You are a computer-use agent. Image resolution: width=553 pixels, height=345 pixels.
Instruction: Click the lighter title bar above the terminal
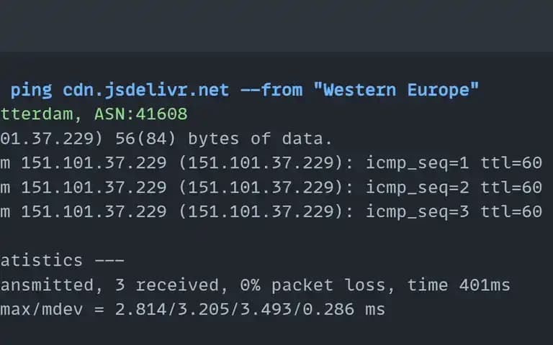pos(276,26)
